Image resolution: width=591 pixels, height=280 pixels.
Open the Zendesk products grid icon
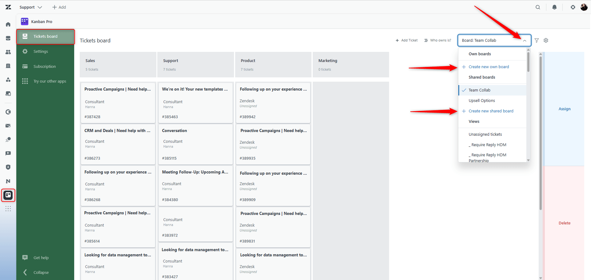tap(573, 7)
